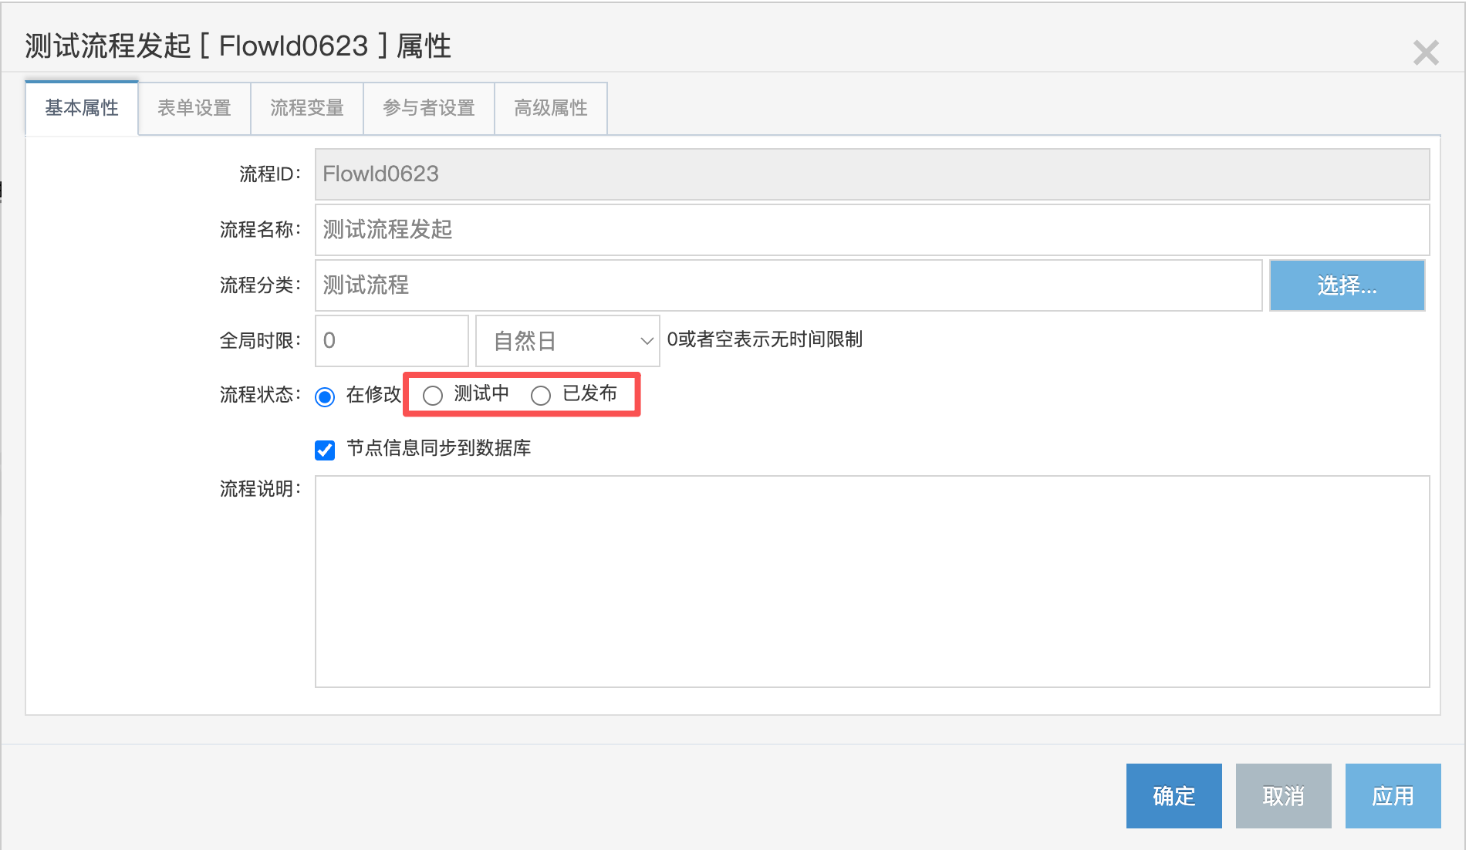Click the 流程说明: label
1469x850 pixels.
point(260,489)
